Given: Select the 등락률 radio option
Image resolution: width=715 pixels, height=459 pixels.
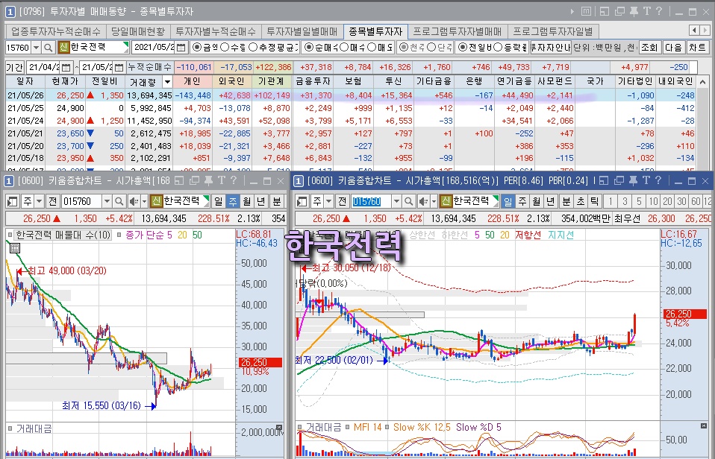Looking at the screenshot, I should [499, 48].
